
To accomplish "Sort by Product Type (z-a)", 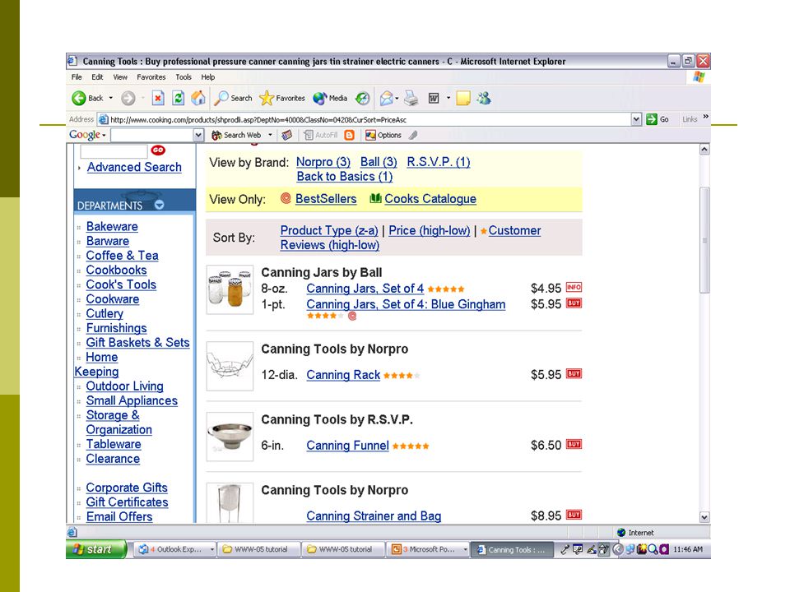I will tap(329, 230).
